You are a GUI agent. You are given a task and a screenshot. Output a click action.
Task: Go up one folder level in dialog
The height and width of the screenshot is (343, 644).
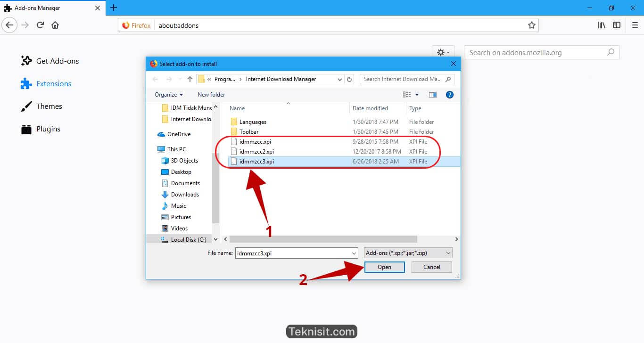click(190, 79)
